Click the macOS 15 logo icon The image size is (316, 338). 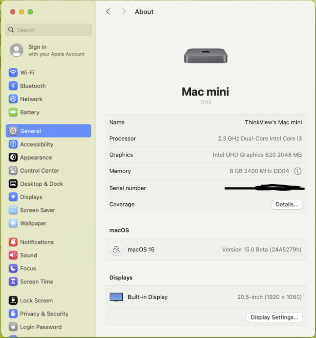[x=116, y=250]
